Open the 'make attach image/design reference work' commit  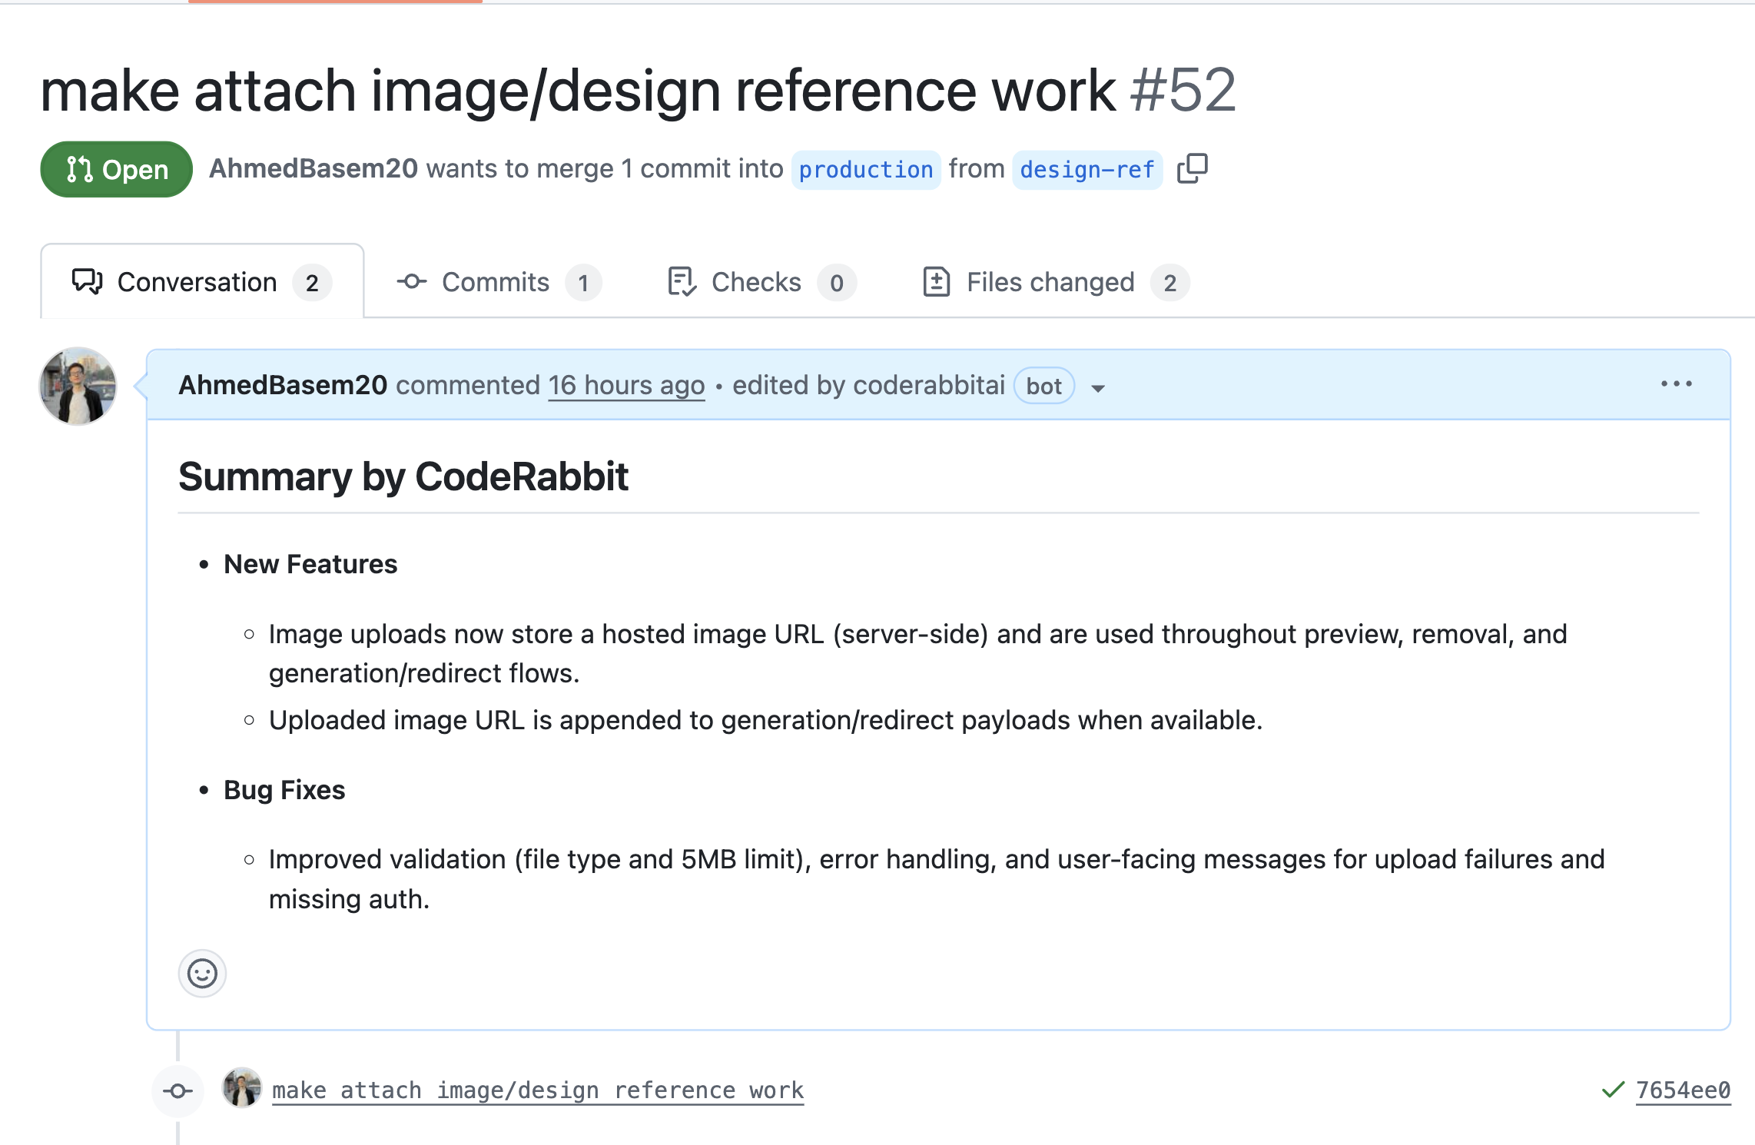537,1090
